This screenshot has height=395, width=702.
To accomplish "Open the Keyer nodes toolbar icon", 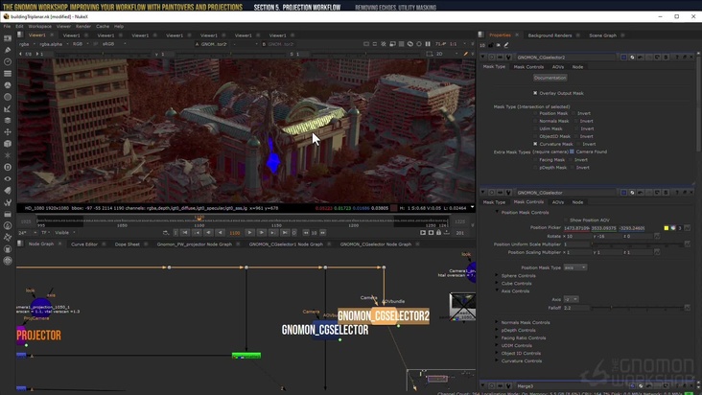I will pos(8,108).
